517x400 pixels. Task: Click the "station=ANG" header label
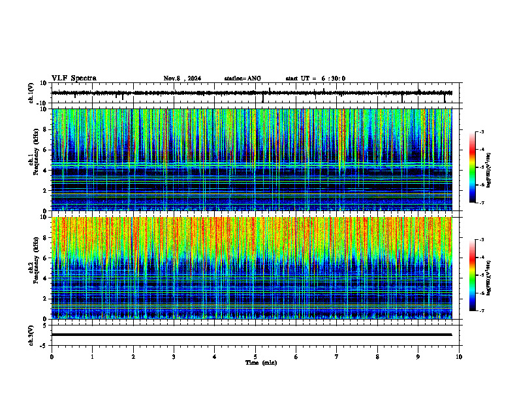pos(242,78)
